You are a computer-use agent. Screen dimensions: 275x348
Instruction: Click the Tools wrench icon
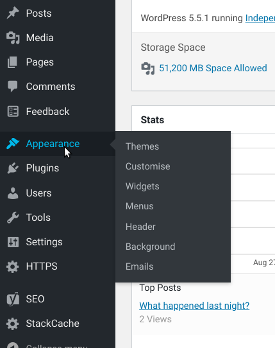[13, 218]
